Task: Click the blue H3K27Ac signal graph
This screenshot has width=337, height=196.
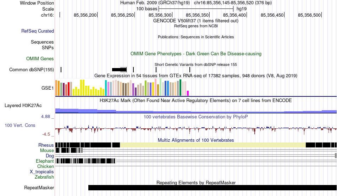Action: 196,111
